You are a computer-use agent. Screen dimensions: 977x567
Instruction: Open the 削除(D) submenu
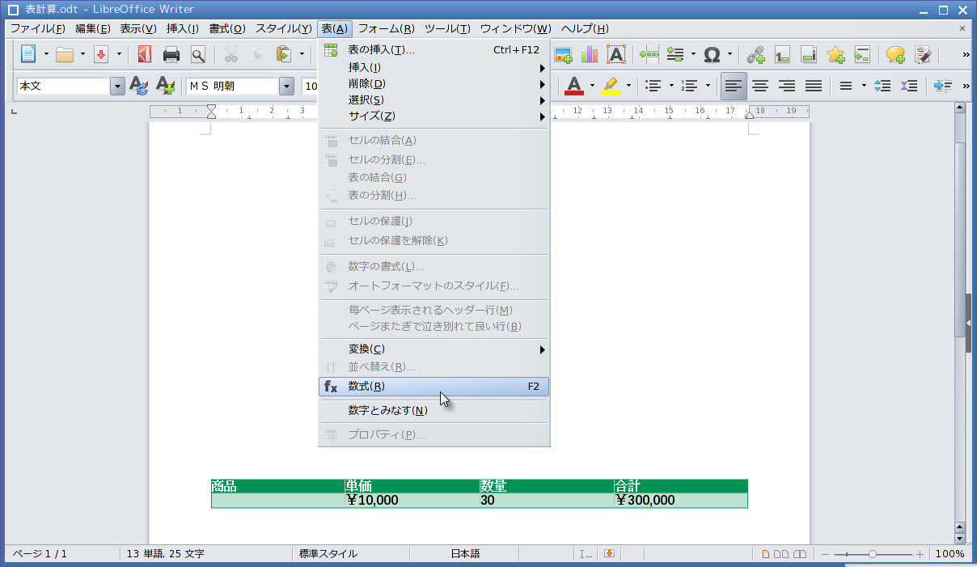[x=434, y=83]
